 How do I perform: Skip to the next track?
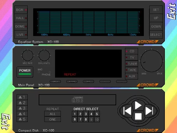tap(149, 111)
